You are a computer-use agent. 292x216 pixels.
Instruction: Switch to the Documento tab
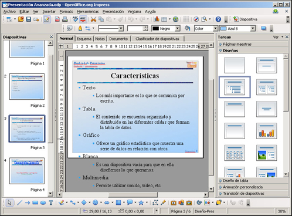(x=118, y=39)
